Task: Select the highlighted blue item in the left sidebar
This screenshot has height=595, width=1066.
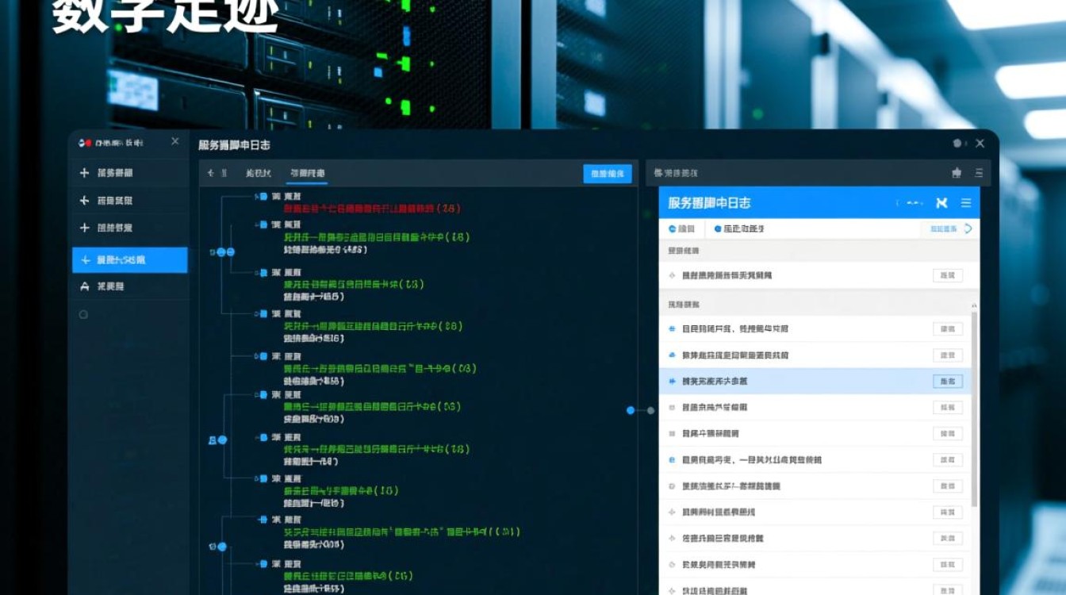Action: pyautogui.click(x=129, y=260)
